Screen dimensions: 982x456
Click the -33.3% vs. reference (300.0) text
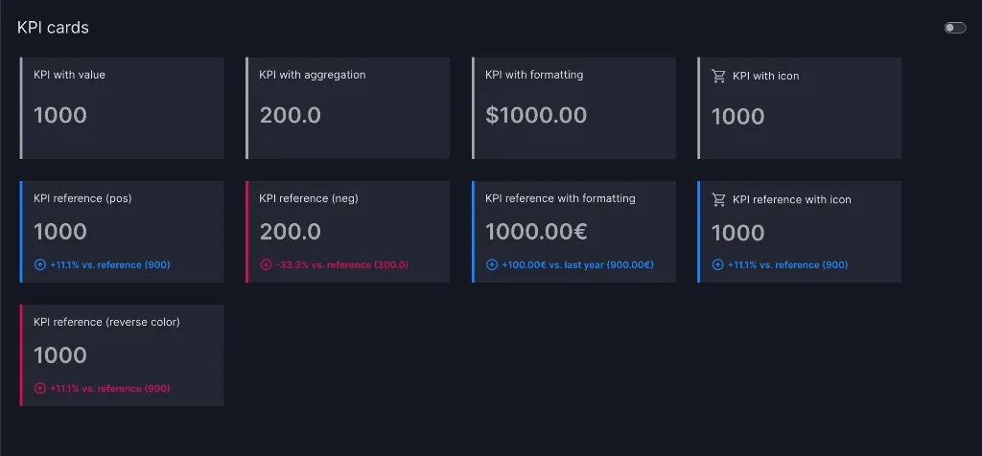[x=342, y=264]
